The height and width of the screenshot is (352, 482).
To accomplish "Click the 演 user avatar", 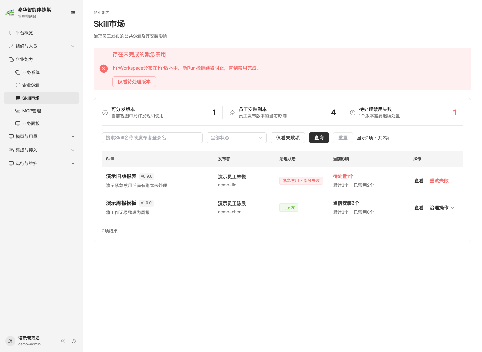I will point(10,341).
